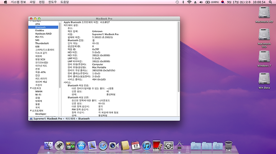This screenshot has width=276, height=154.
Task: Open Safari compass icon in Dock
Action: [x=103, y=146]
